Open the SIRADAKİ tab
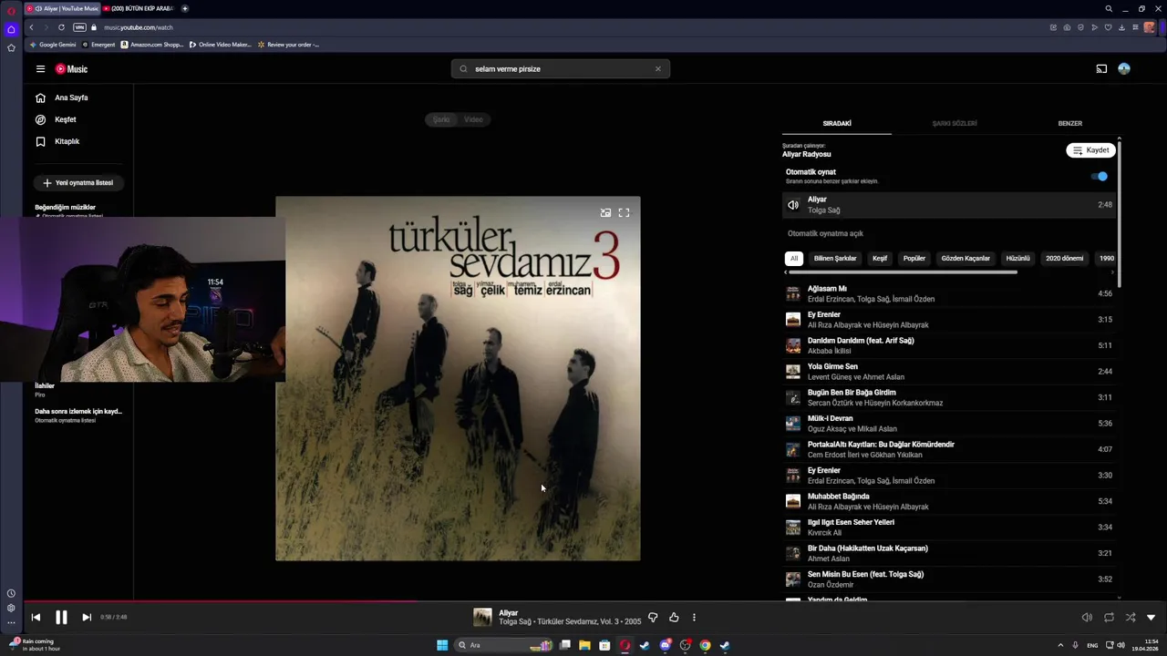Image resolution: width=1167 pixels, height=656 pixels. tap(837, 123)
